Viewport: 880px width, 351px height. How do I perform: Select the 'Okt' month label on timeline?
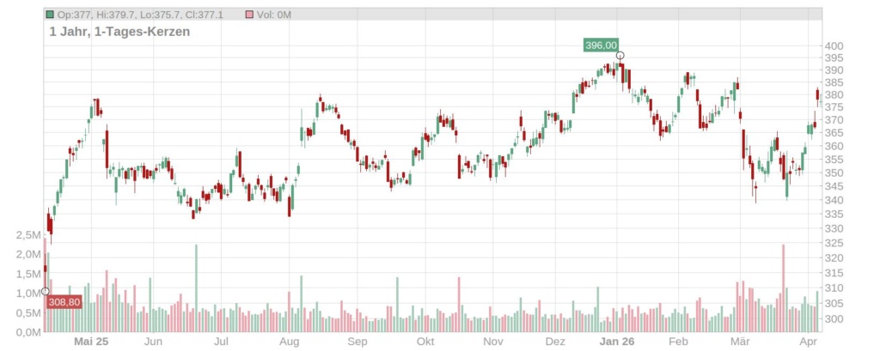(425, 342)
